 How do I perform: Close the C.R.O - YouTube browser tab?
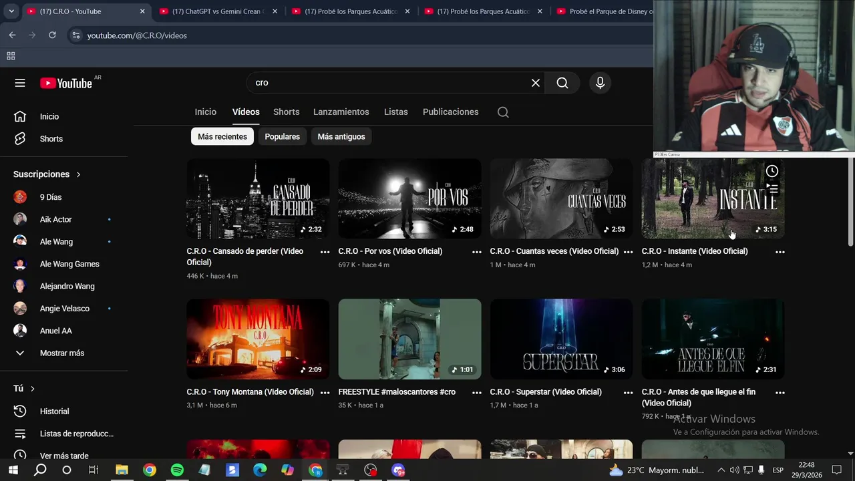142,11
